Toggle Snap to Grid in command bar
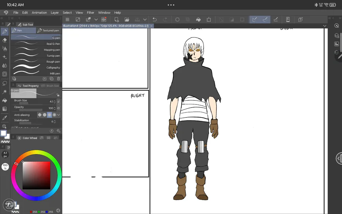Image resolution: width=342 pixels, height=214 pixels. pos(276,20)
